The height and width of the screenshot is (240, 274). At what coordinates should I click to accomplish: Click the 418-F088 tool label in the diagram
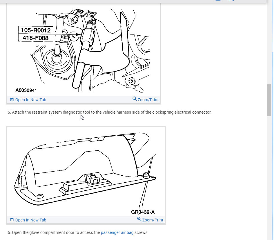36,38
